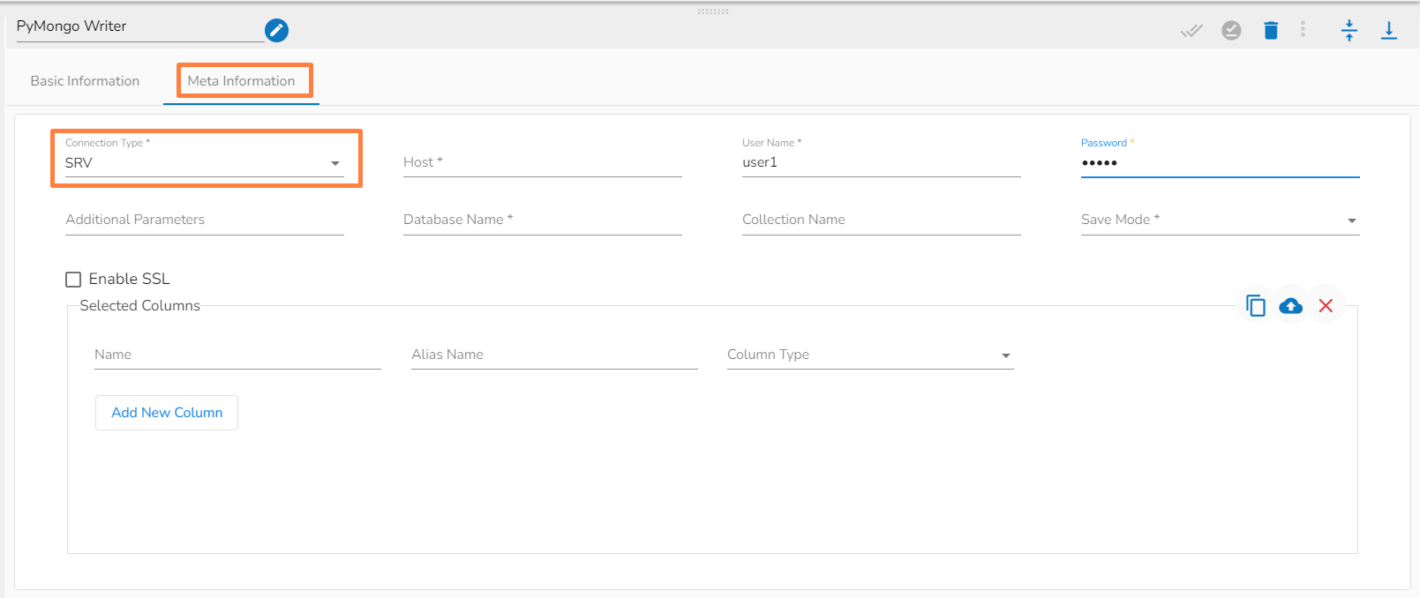1420x598 pixels.
Task: Click the red X icon in Selected Columns
Action: point(1326,306)
